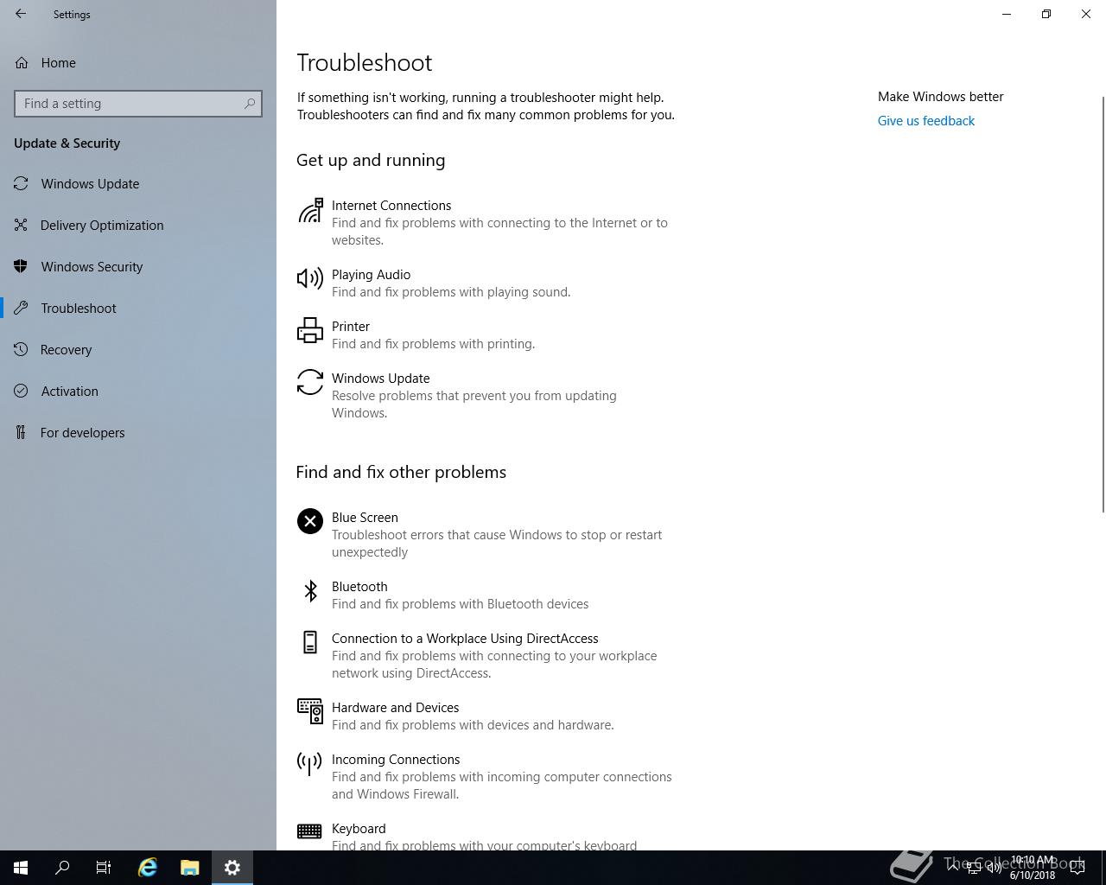The width and height of the screenshot is (1106, 885).
Task: Click the Windows Security shield icon
Action: pyautogui.click(x=21, y=266)
